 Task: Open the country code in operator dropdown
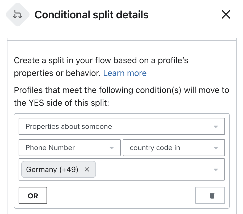tap(174, 148)
